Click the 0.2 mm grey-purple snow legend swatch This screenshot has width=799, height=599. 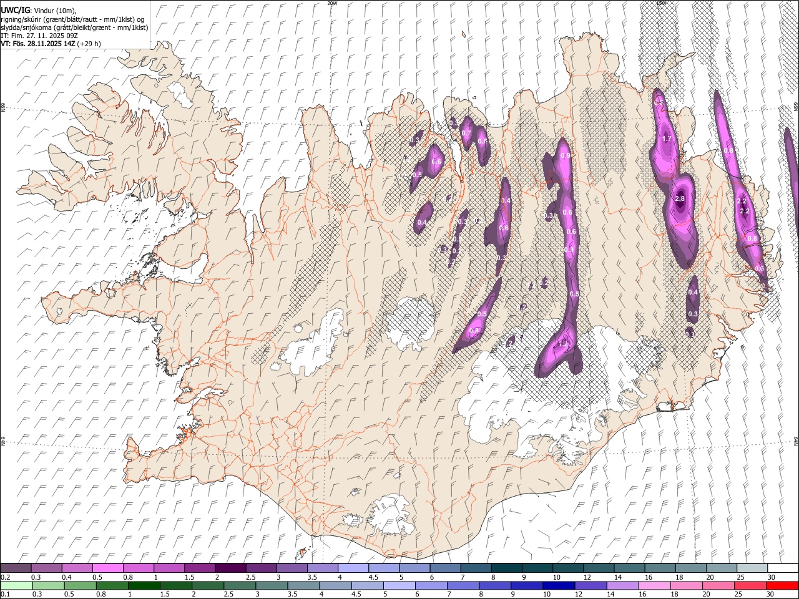[16, 568]
